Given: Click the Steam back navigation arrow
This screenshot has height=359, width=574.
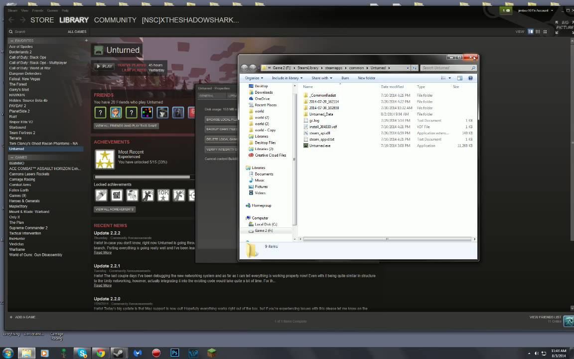Looking at the screenshot, I should pyautogui.click(x=11, y=20).
